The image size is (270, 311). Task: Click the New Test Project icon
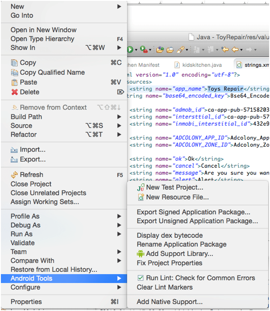(141, 187)
